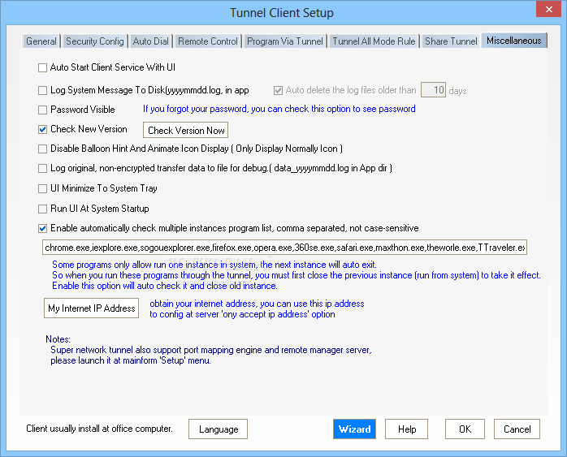Screen dimensions: 567x457
Task: Switch to the General tab
Action: coord(41,41)
